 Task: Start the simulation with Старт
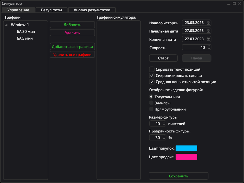(163, 58)
